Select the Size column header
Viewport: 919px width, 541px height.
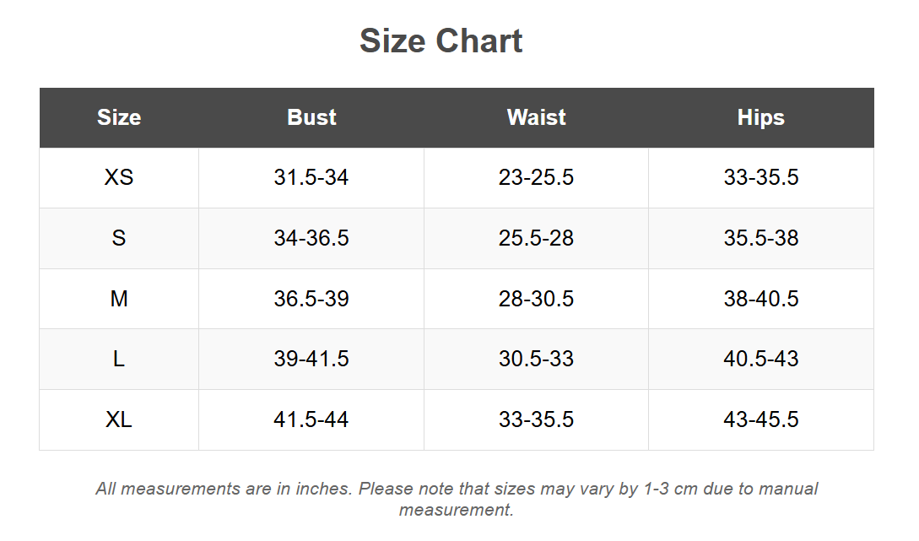(119, 117)
